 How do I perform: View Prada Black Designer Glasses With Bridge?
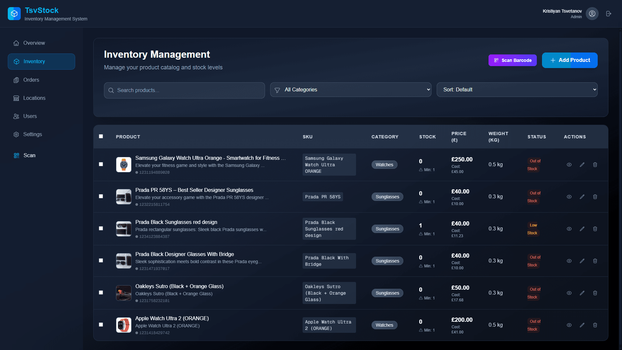pyautogui.click(x=569, y=261)
